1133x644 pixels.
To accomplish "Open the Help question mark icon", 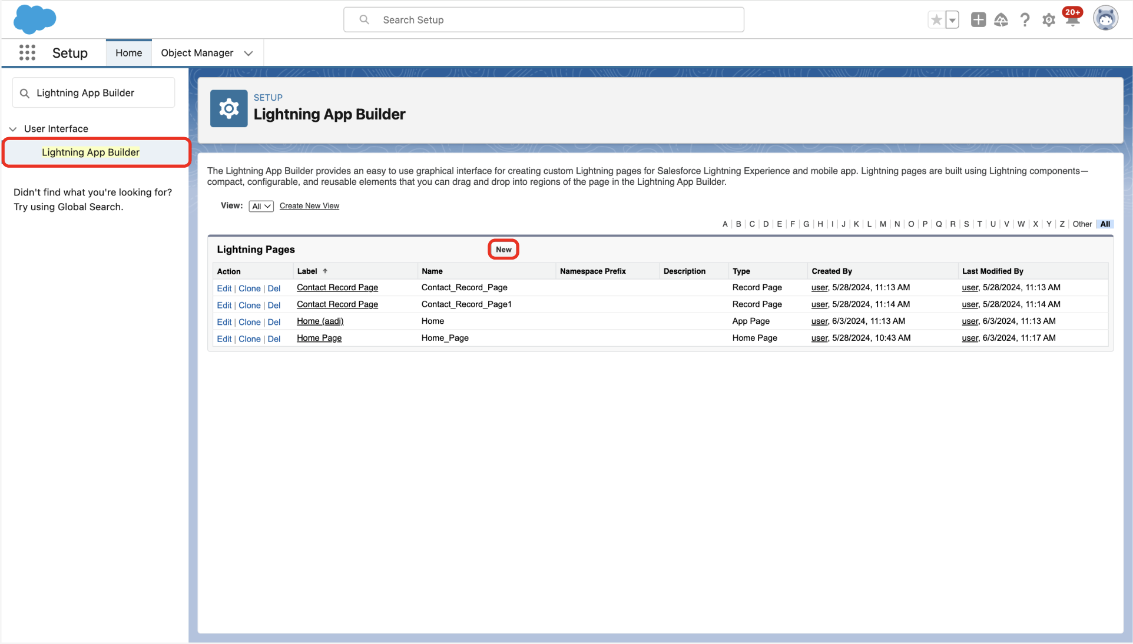I will [1025, 20].
